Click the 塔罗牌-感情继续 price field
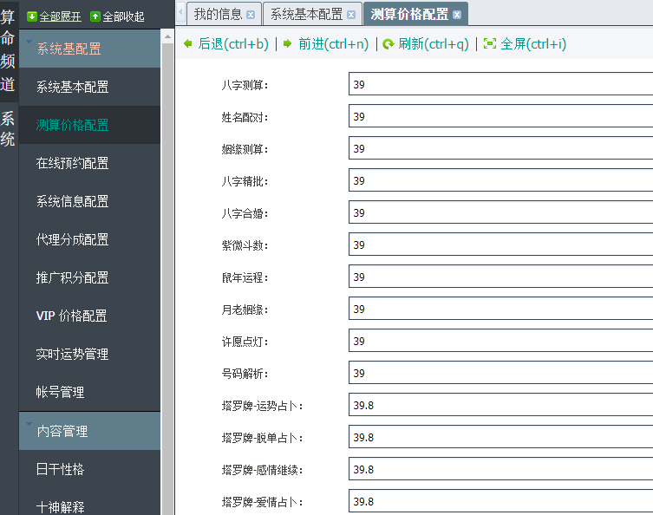This screenshot has height=515, width=653. pos(500,469)
